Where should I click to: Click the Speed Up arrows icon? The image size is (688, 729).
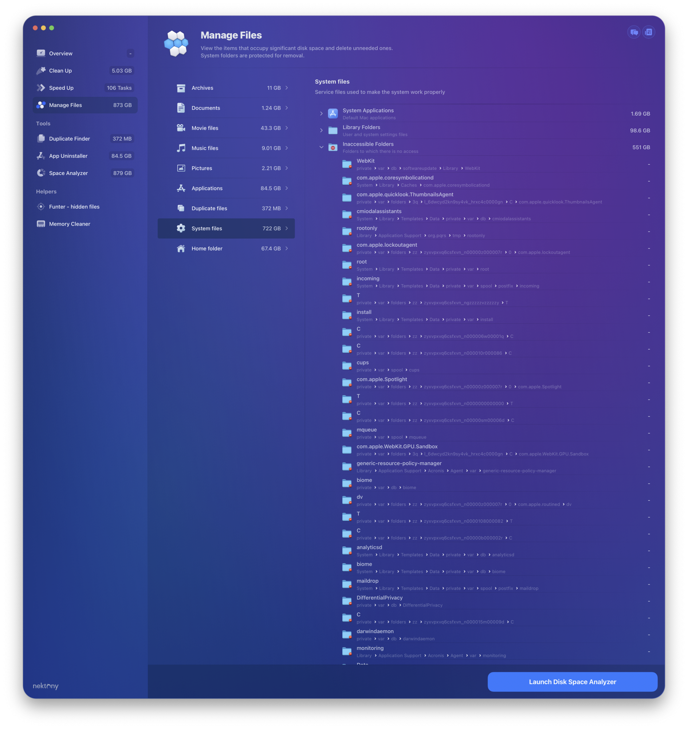(41, 88)
